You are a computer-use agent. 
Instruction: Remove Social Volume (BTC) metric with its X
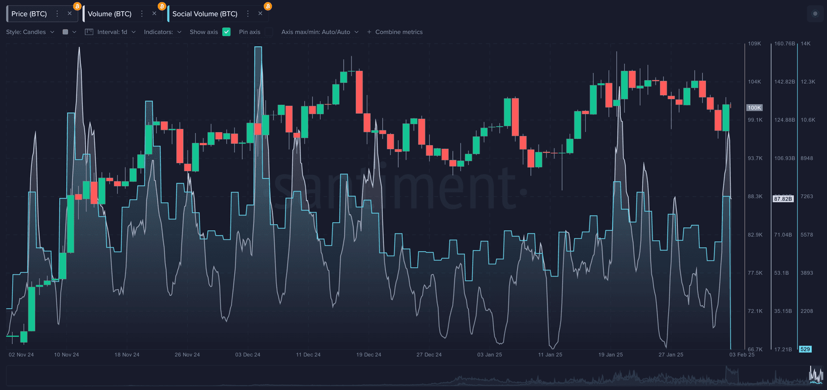point(260,14)
